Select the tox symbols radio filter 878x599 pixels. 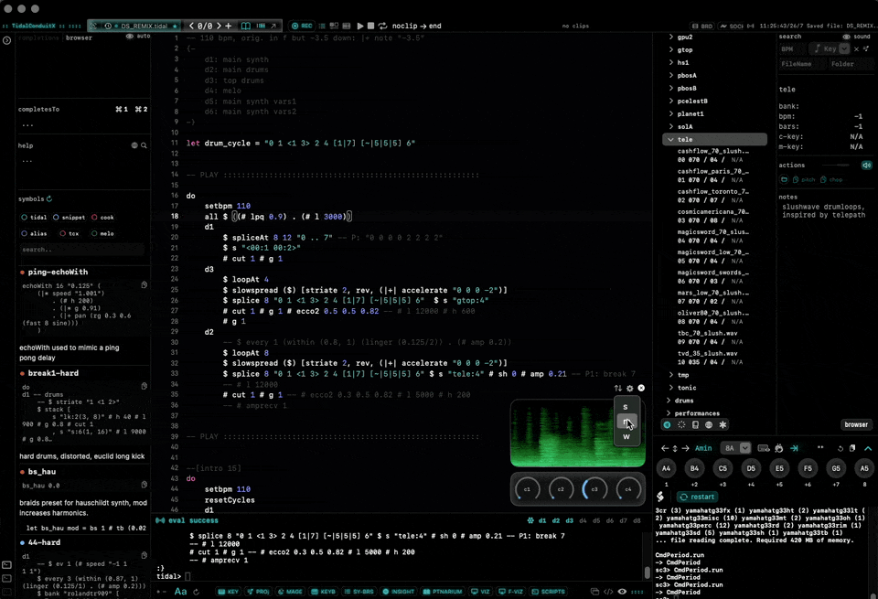pyautogui.click(x=70, y=233)
